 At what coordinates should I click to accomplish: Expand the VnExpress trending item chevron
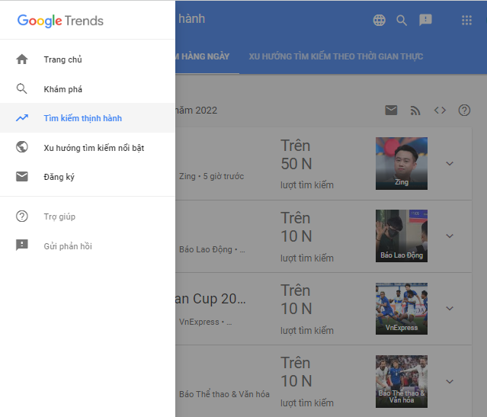point(450,309)
